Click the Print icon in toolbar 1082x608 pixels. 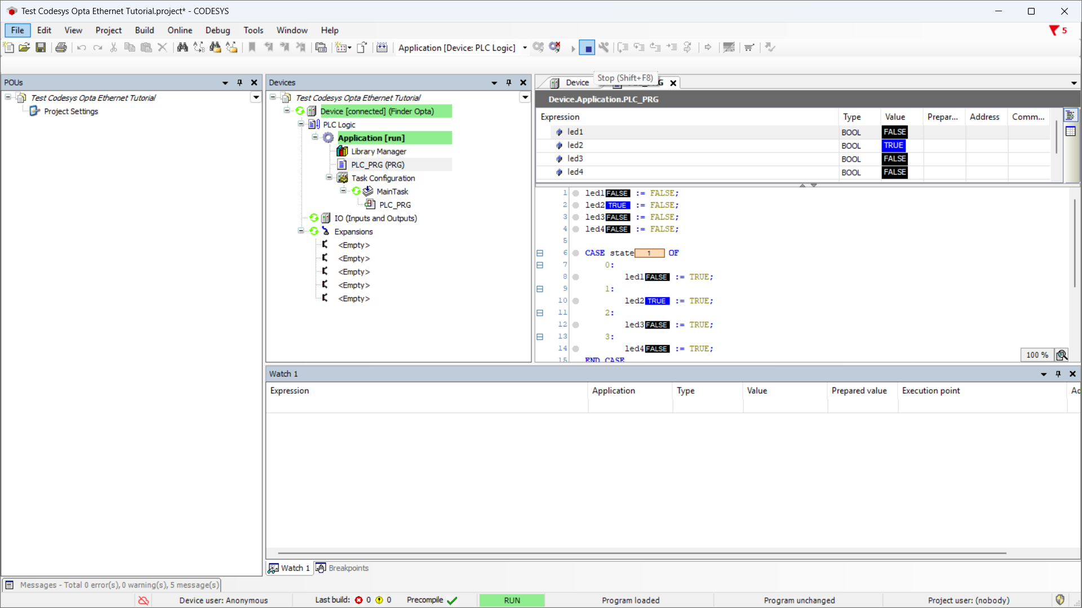coord(61,48)
